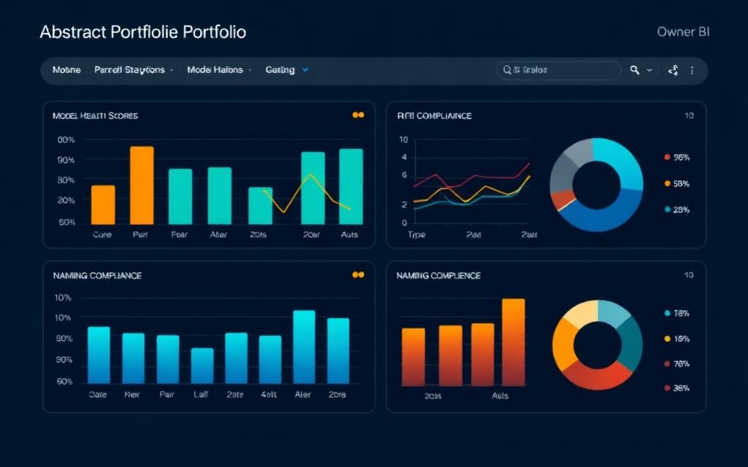Image resolution: width=748 pixels, height=467 pixels.
Task: Expand the Gating blue dropdown arrow
Action: [305, 70]
